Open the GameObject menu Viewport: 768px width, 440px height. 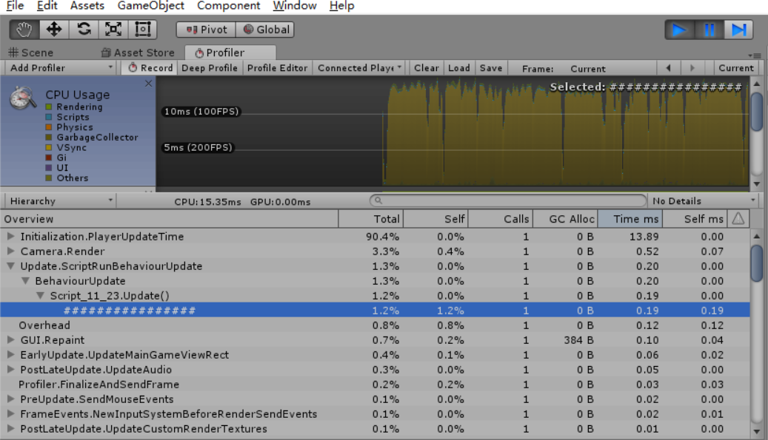click(151, 6)
